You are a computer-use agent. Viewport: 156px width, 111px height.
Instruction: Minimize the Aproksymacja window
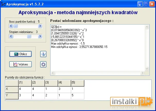coord(140,4)
